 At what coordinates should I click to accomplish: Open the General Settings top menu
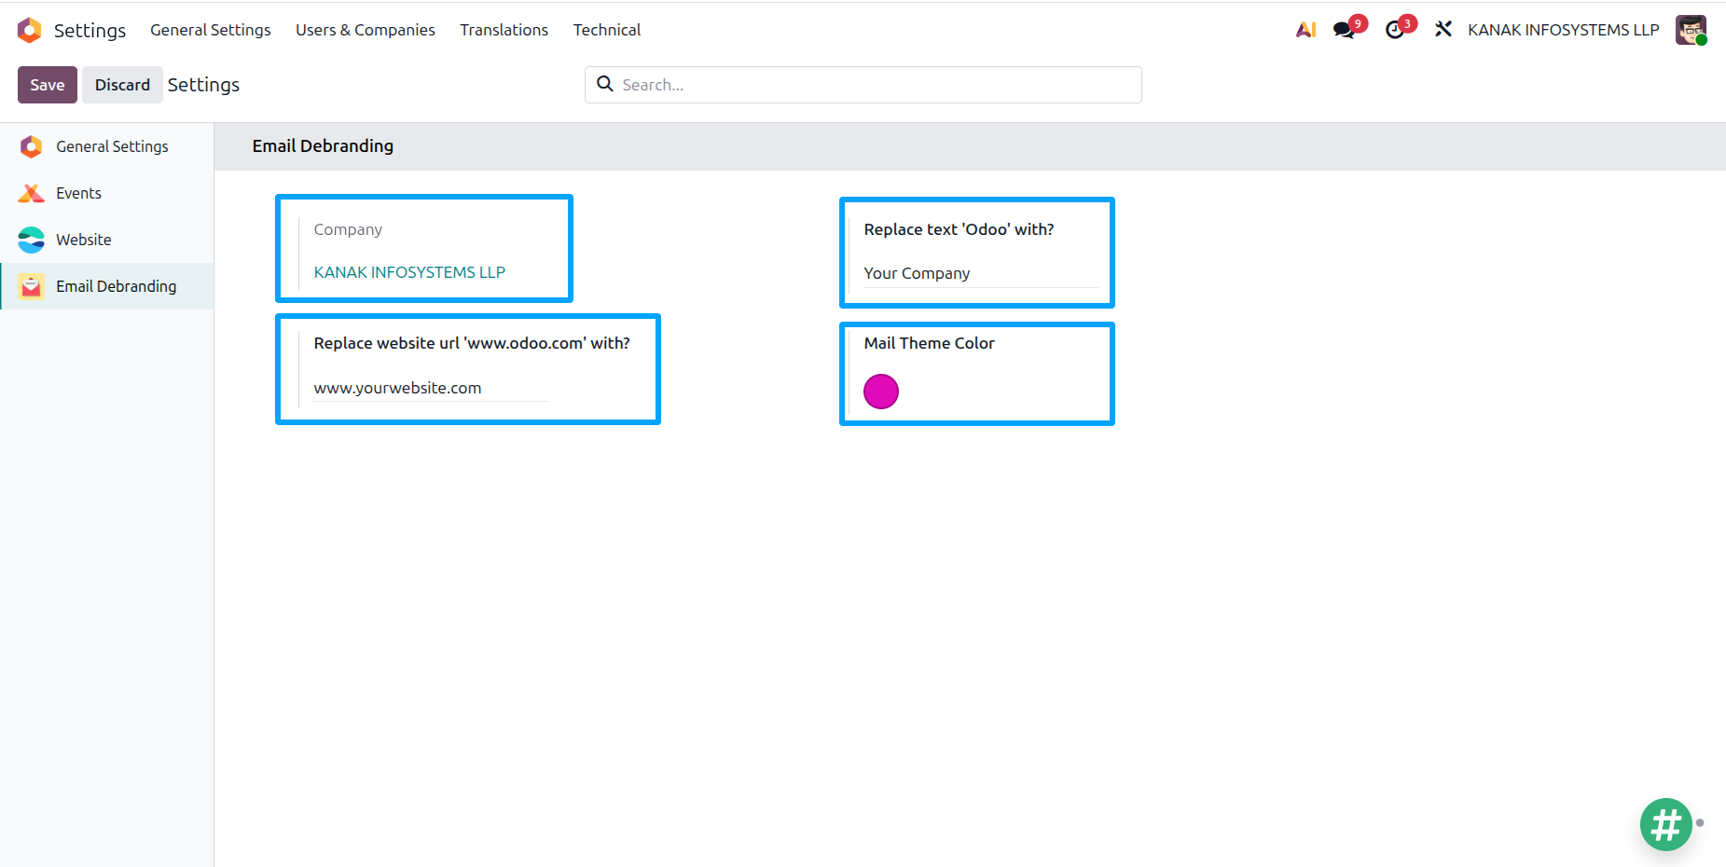coord(211,30)
